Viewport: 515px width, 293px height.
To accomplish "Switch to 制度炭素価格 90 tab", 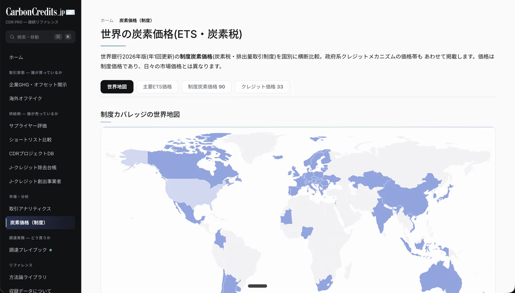I will pos(206,87).
